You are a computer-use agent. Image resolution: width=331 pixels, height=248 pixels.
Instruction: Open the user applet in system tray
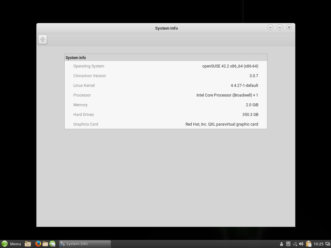pyautogui.click(x=281, y=244)
